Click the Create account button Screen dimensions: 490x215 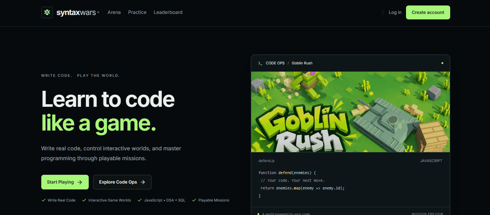point(428,12)
